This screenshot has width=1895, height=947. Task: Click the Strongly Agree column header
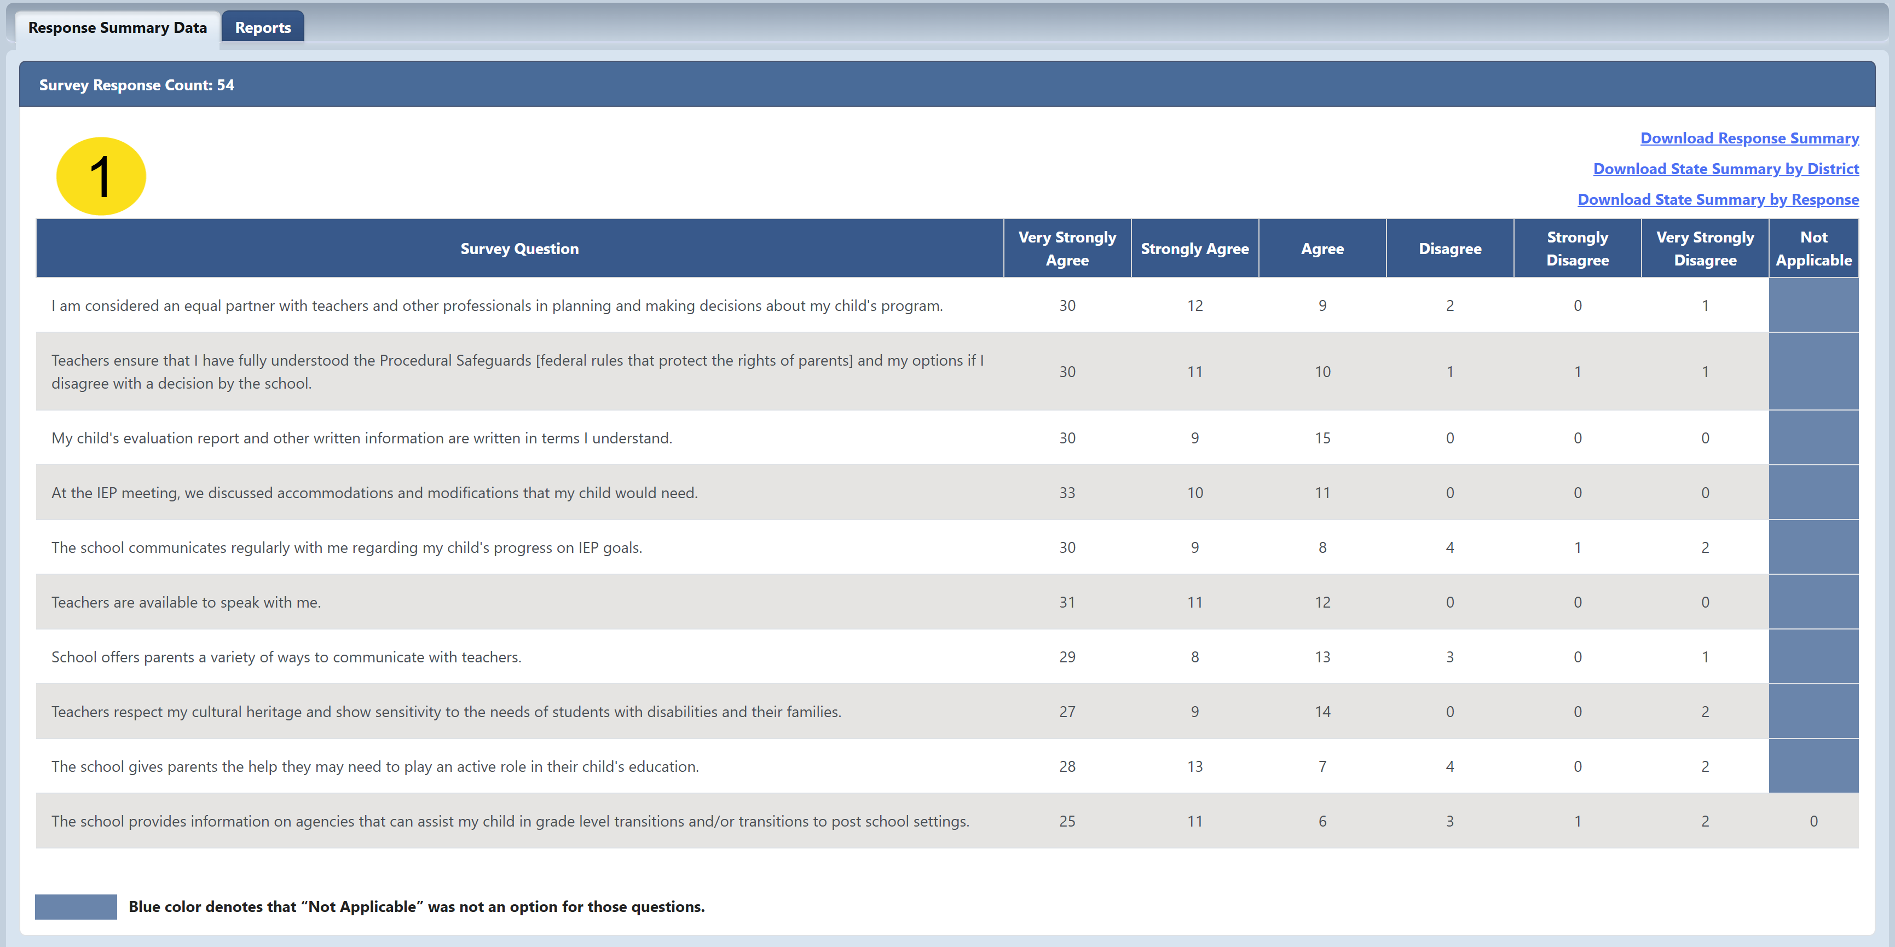[1194, 249]
